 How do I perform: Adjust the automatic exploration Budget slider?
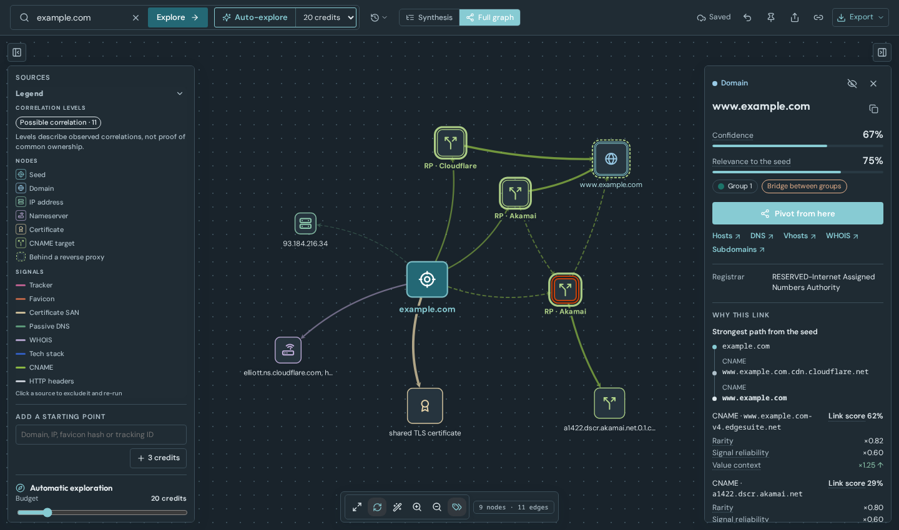click(102, 513)
